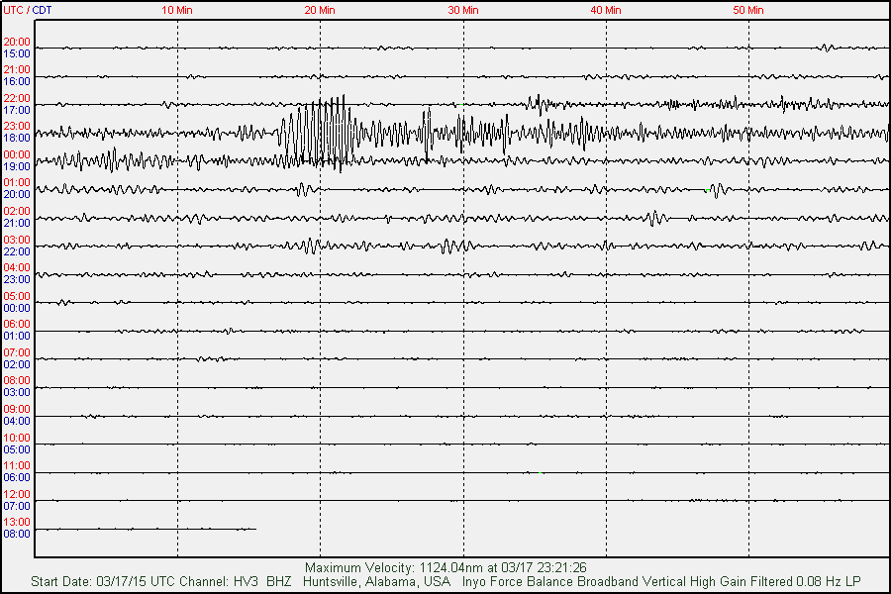Select the Channel HV3 BHZ label
Viewport: 891px width, 594px height.
tap(236, 581)
